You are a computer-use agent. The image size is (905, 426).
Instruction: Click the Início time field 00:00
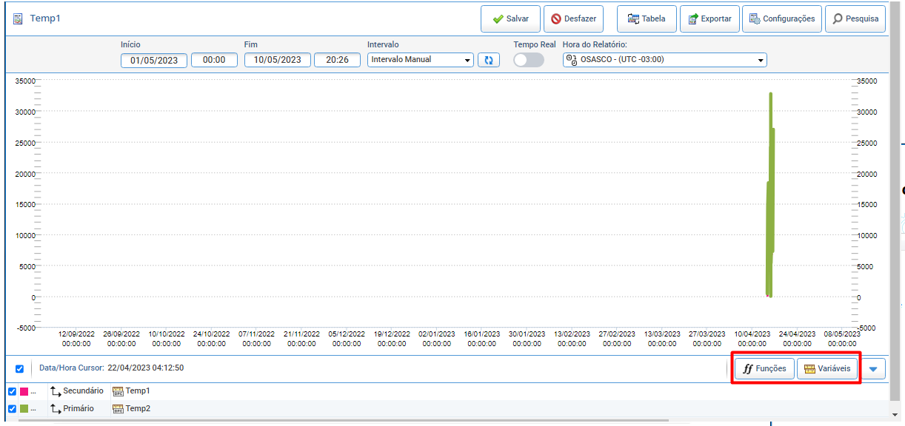(214, 60)
